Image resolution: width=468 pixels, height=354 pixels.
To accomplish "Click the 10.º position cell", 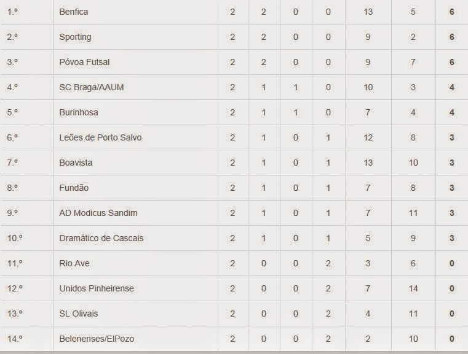I will 27,238.
